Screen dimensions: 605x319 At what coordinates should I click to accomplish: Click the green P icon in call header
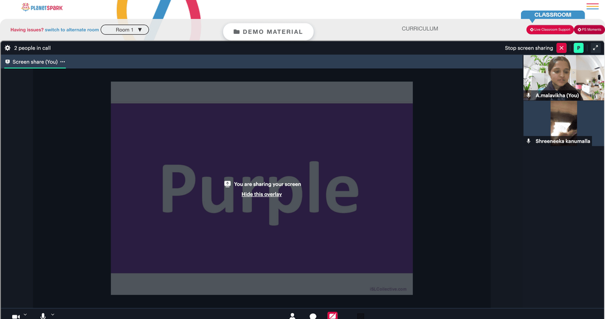pos(578,48)
